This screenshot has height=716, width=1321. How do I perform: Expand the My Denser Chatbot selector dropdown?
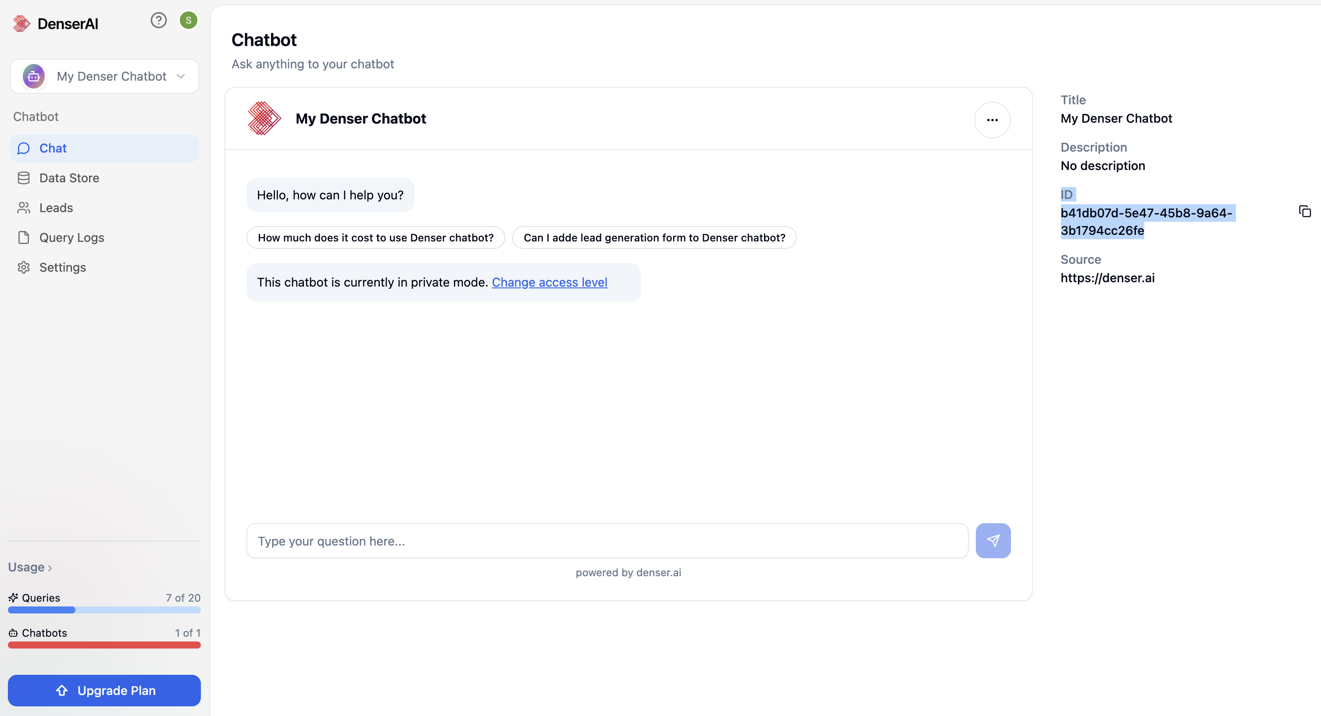click(x=104, y=76)
